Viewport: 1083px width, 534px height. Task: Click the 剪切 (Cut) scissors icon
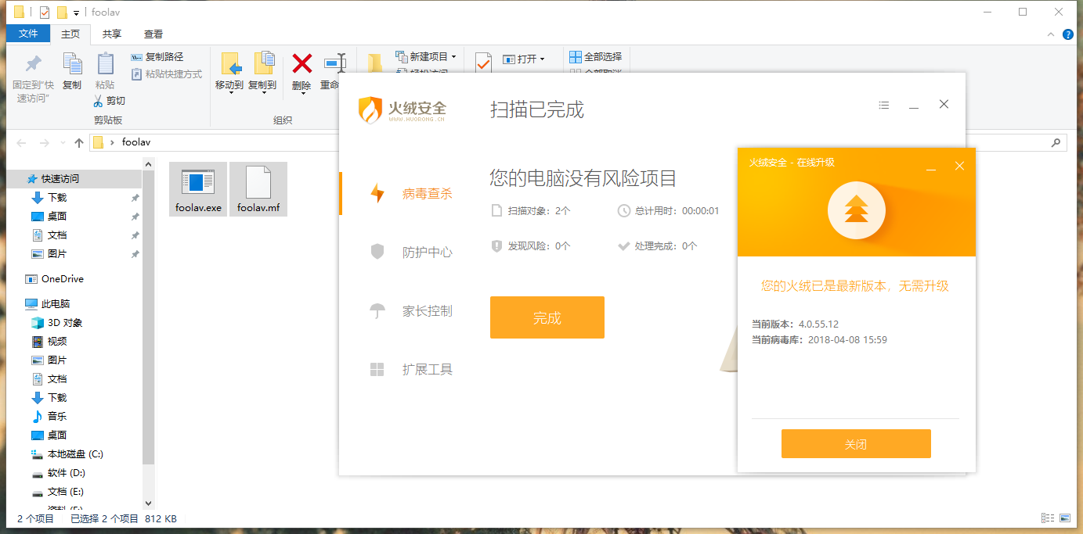(98, 101)
